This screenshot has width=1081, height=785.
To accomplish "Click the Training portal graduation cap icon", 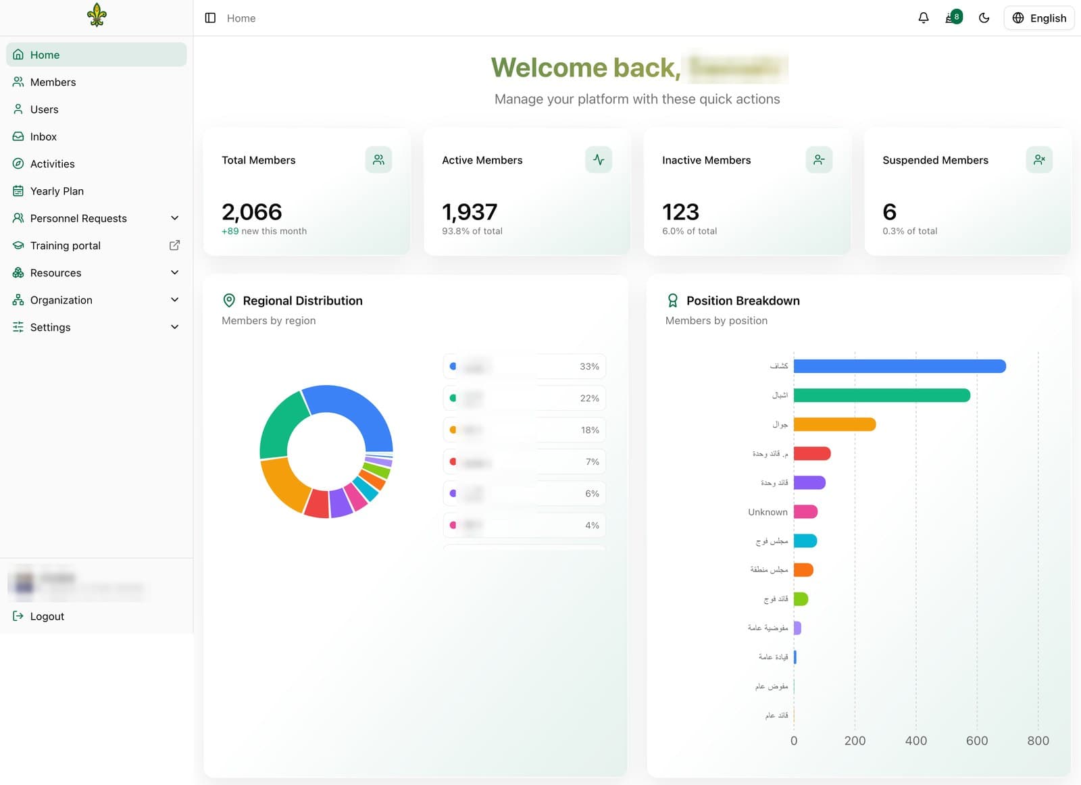I will coord(18,245).
